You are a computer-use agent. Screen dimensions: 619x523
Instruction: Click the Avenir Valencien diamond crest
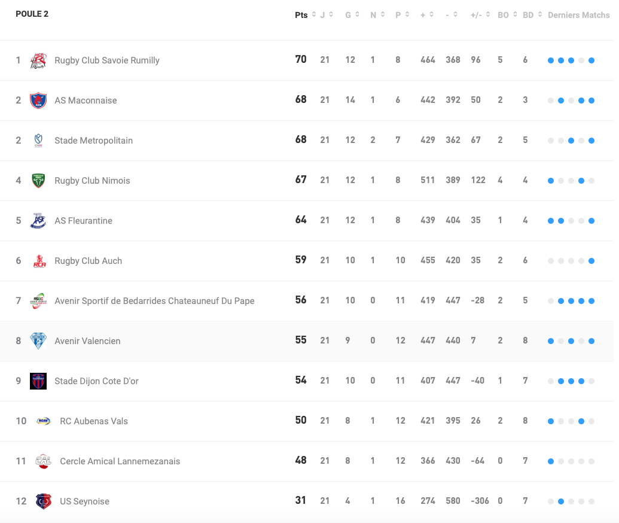(x=38, y=341)
